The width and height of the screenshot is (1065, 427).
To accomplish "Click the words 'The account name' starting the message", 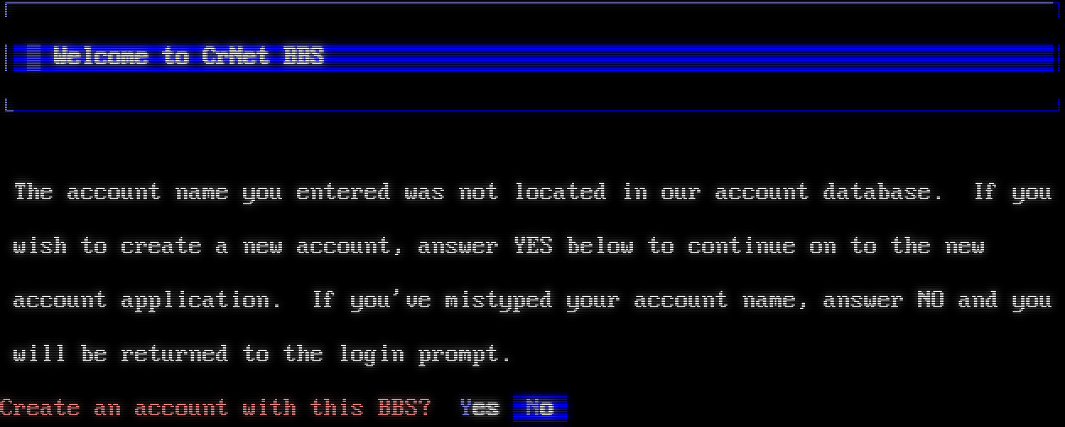I will coord(121,192).
